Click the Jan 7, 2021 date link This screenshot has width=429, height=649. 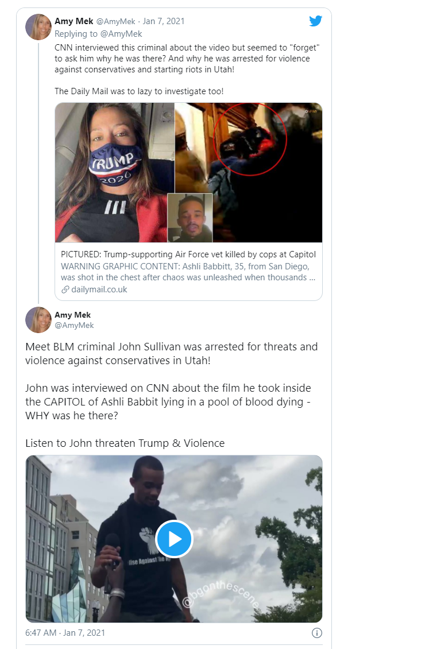point(164,21)
